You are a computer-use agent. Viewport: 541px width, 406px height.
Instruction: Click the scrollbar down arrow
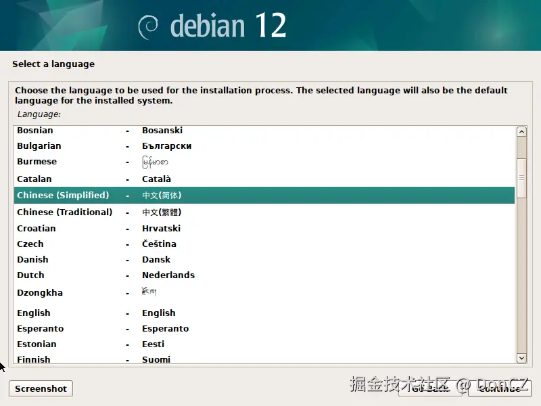521,358
